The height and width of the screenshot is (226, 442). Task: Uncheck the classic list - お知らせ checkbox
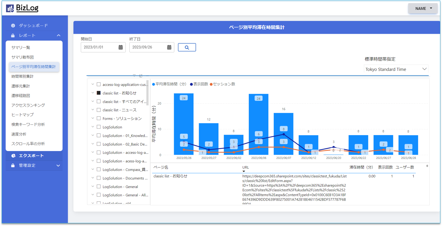click(99, 93)
